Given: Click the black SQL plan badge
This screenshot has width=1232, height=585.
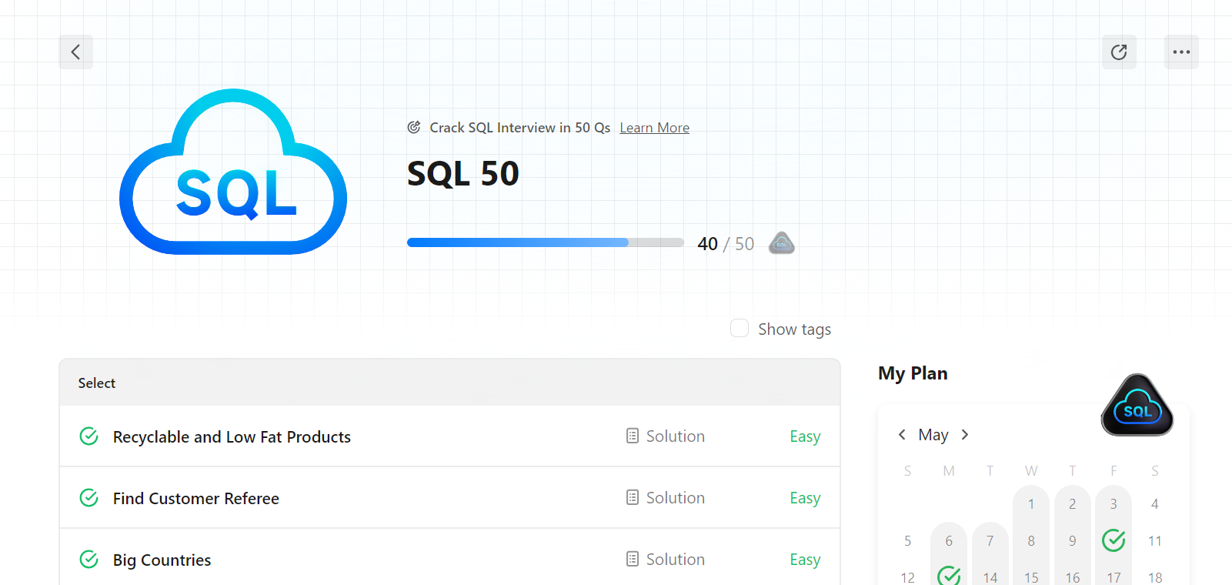Looking at the screenshot, I should pyautogui.click(x=1137, y=405).
